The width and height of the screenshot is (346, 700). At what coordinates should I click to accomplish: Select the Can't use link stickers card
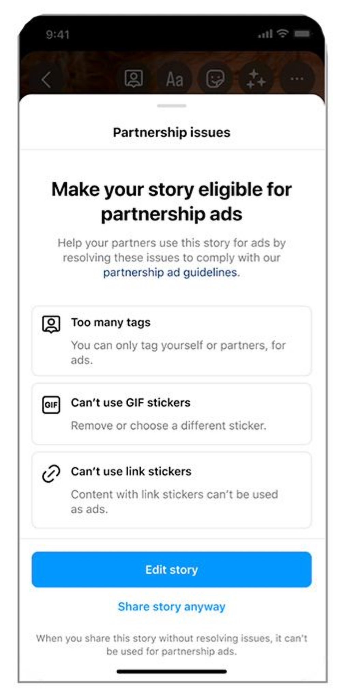click(172, 490)
